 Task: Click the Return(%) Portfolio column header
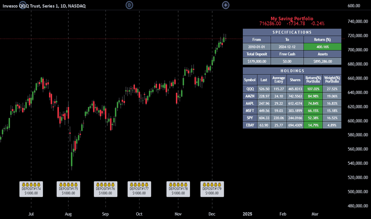[x=313, y=80]
